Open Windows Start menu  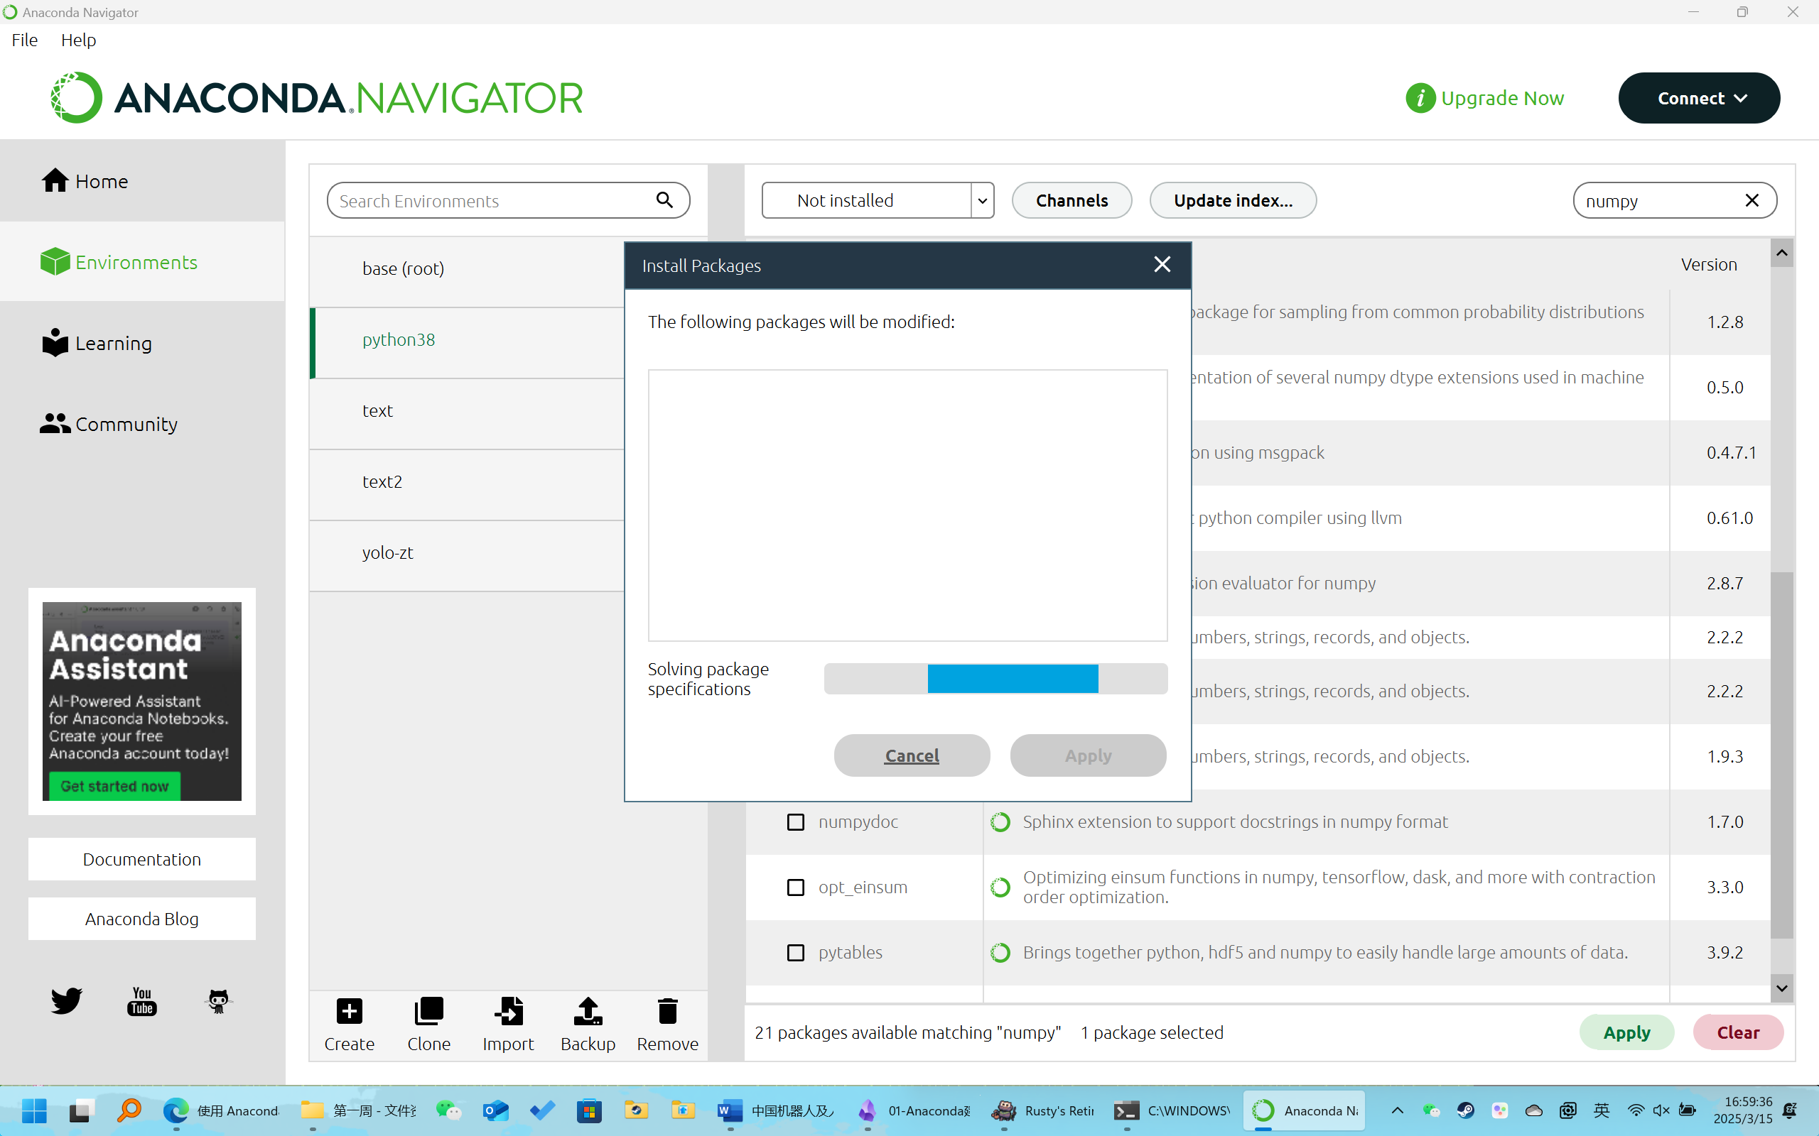pyautogui.click(x=34, y=1110)
